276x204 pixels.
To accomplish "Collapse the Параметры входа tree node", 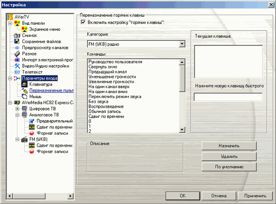I will (10, 78).
